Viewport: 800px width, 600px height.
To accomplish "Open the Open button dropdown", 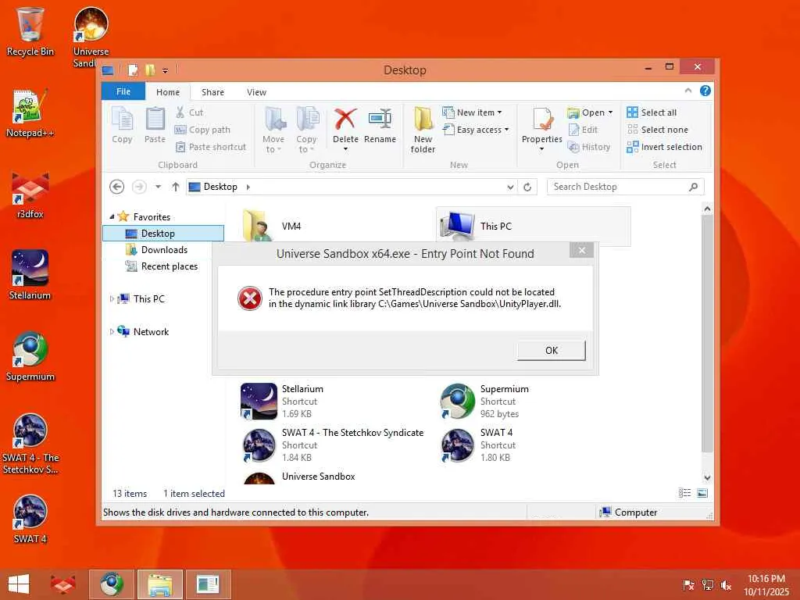I will click(x=610, y=112).
